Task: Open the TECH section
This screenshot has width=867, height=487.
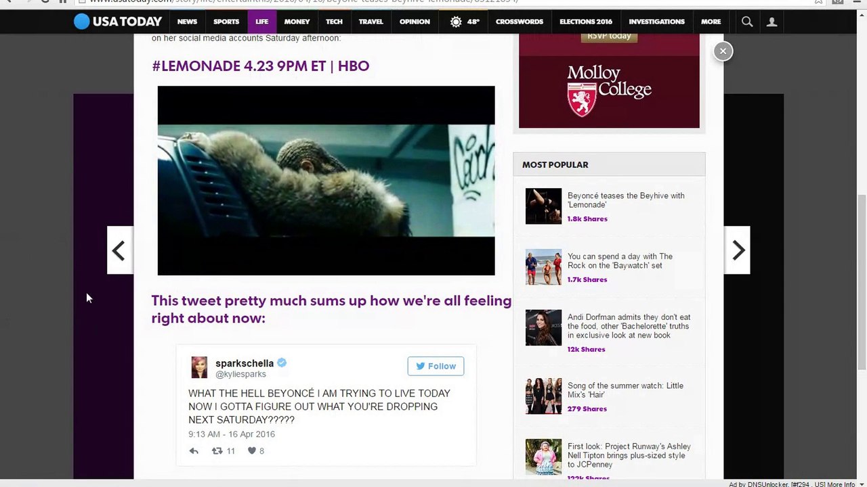Action: coord(334,22)
